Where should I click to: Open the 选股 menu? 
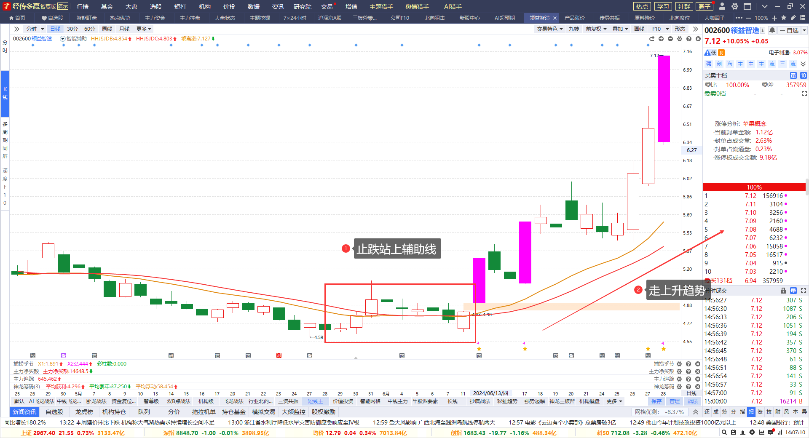[156, 6]
